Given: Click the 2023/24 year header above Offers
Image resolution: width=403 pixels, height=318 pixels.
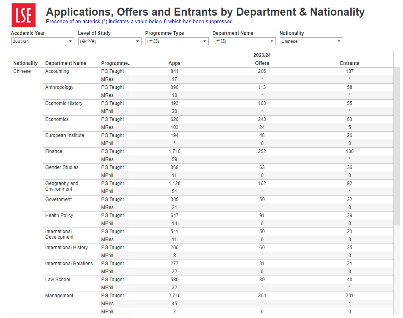Looking at the screenshot, I should click(262, 55).
